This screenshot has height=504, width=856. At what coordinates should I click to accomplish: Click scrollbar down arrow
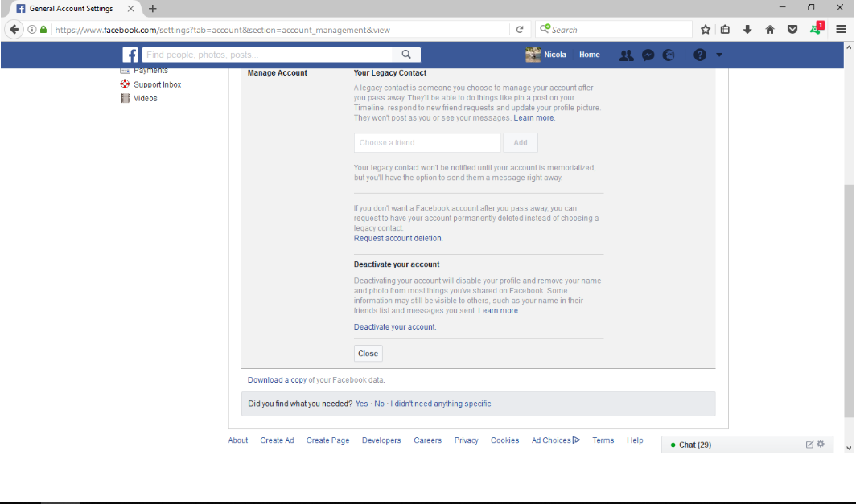(x=848, y=448)
